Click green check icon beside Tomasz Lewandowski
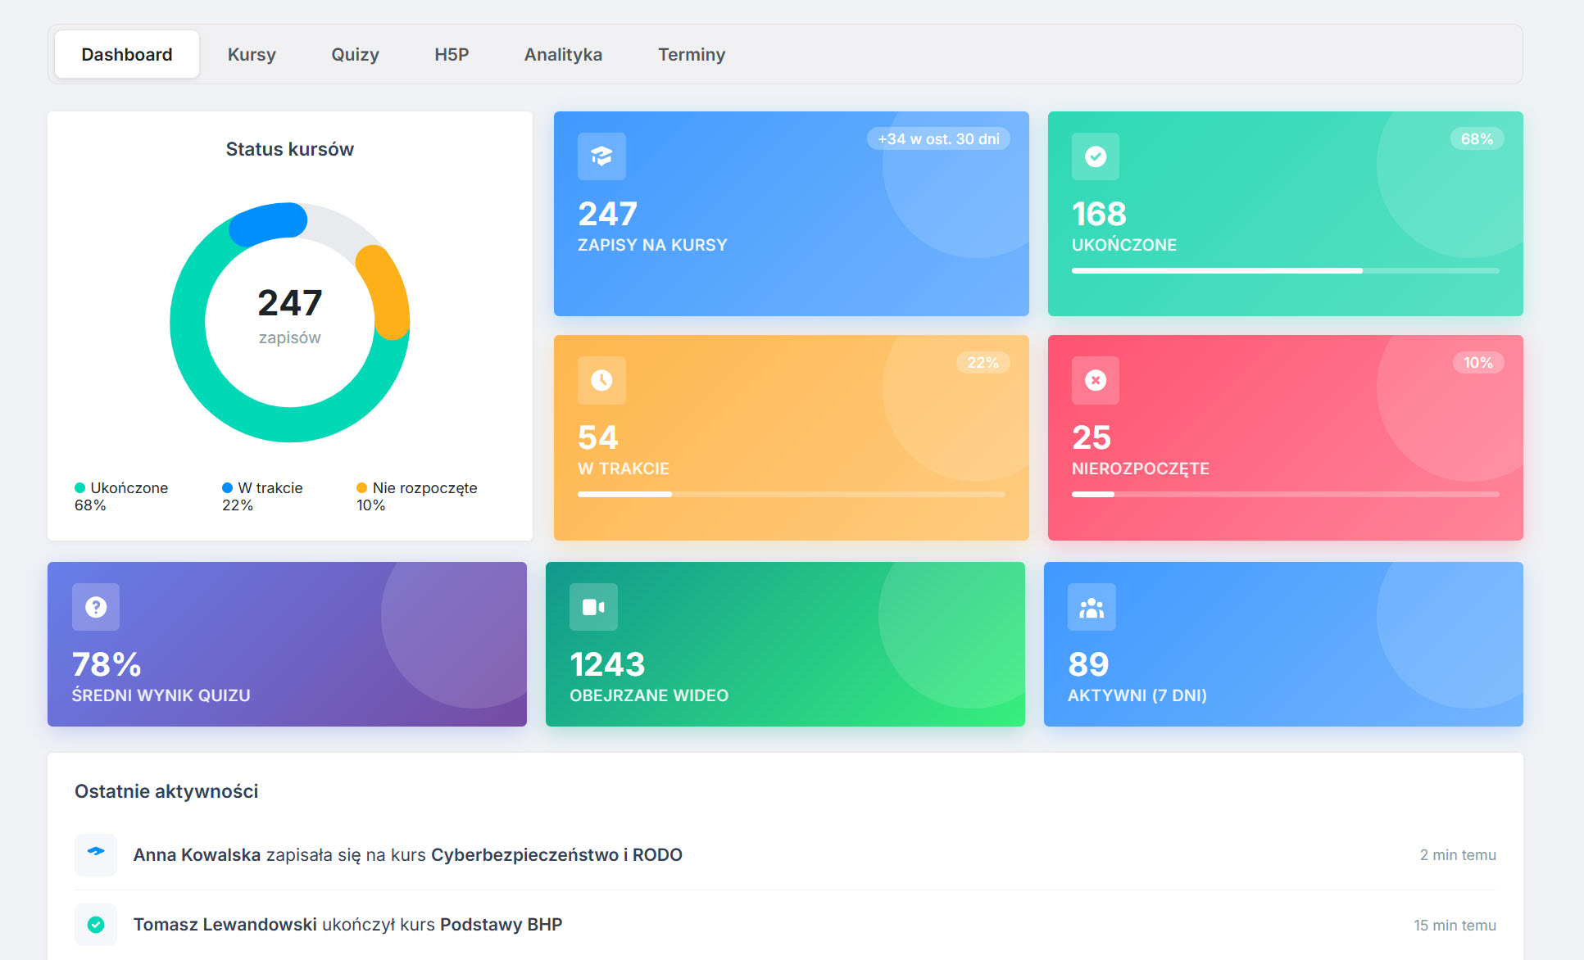This screenshot has height=960, width=1584. point(96,924)
